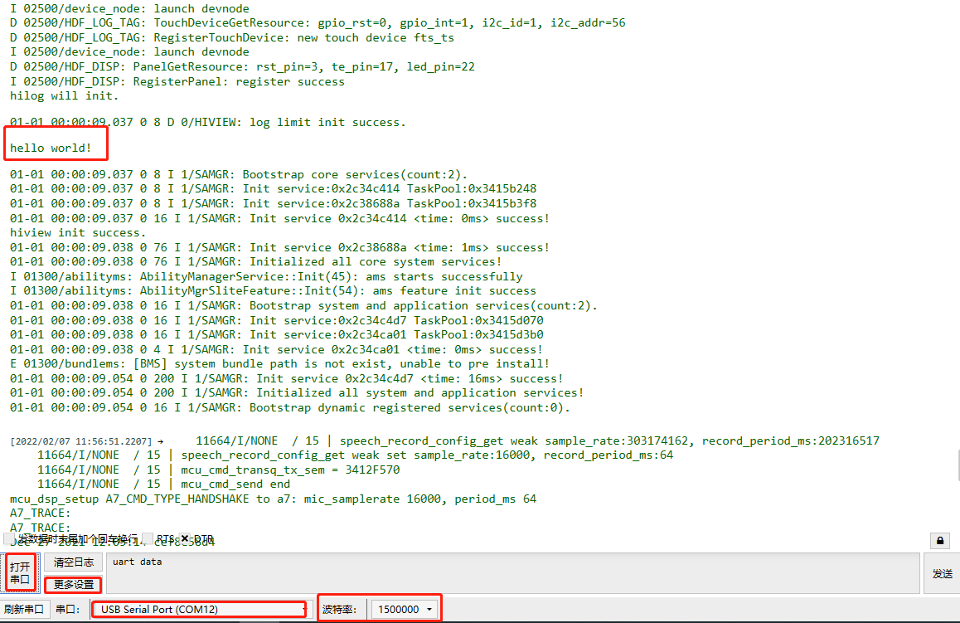Focus the uart data input box

point(513,572)
